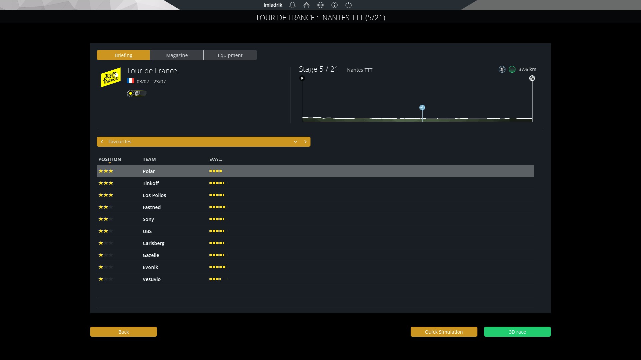Go to the home screen icon
Image resolution: width=641 pixels, height=360 pixels.
point(306,5)
